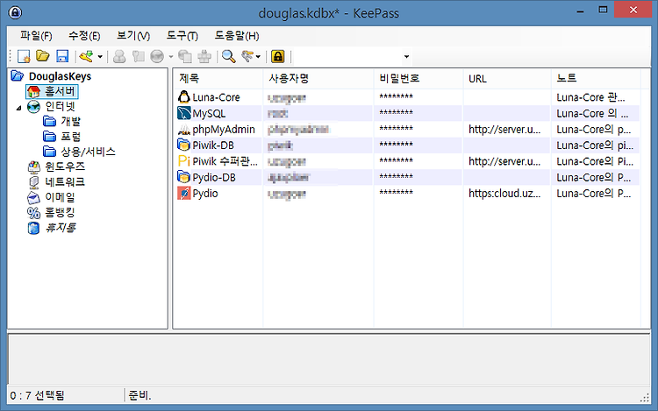
Task: Select the 개발 subgroup folder
Action: 70,122
